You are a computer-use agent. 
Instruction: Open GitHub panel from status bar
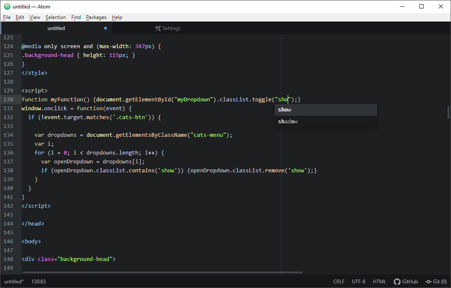[x=406, y=282]
